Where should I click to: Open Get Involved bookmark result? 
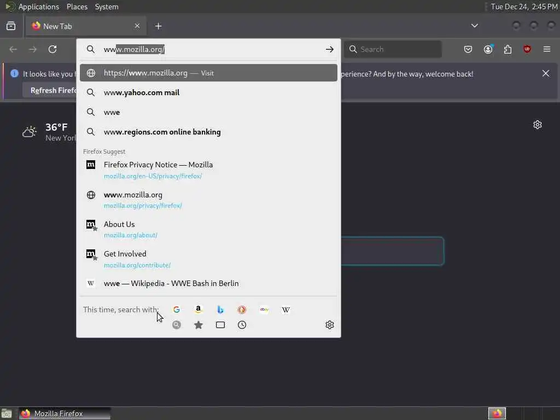pyautogui.click(x=208, y=259)
